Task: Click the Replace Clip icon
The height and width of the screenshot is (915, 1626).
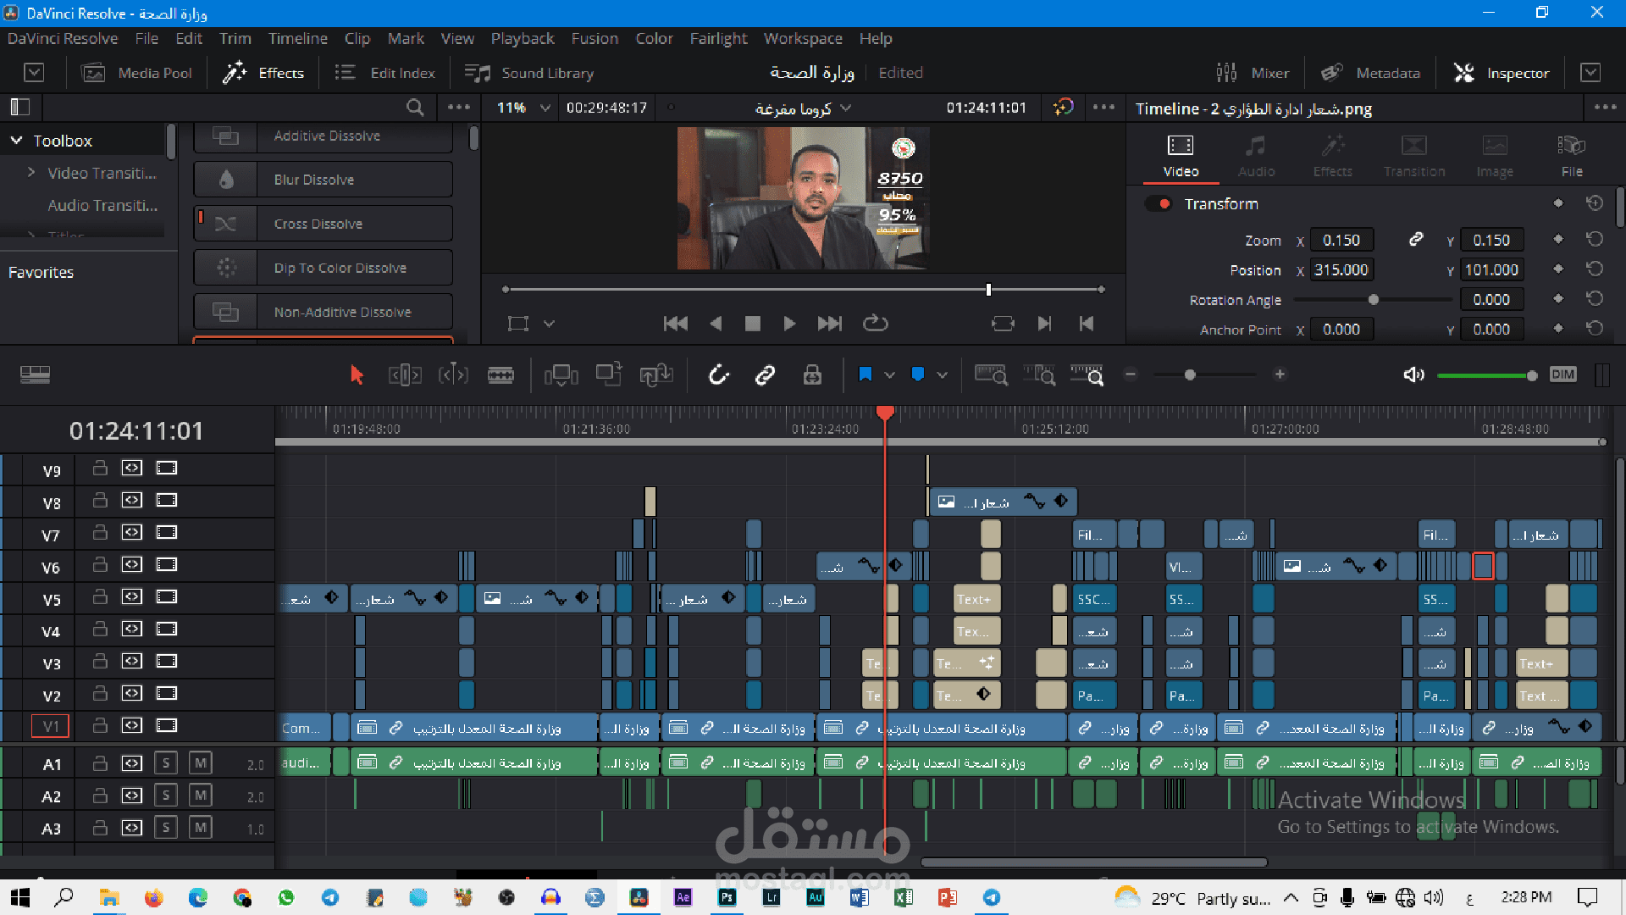Action: click(656, 374)
